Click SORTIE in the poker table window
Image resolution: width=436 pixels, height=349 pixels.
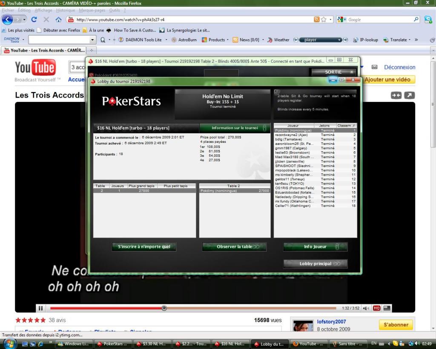pyautogui.click(x=333, y=72)
